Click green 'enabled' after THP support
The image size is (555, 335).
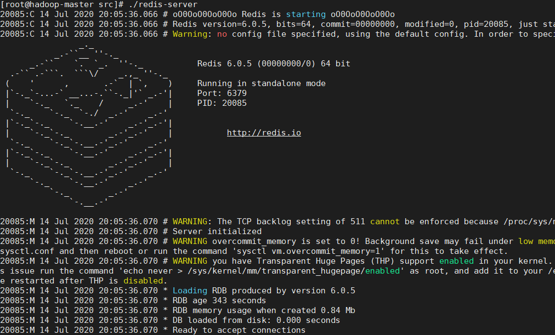456,261
